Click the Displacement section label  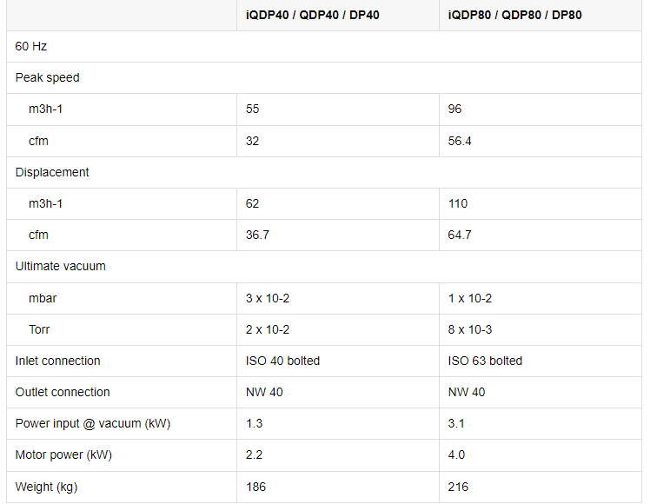click(x=52, y=172)
